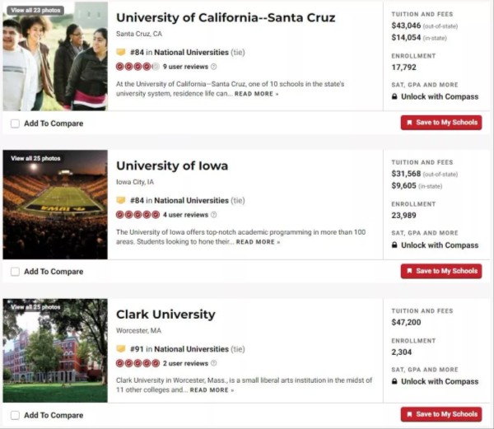Click National Universities link for Clark University
This screenshot has height=429, width=494.
[191, 349]
